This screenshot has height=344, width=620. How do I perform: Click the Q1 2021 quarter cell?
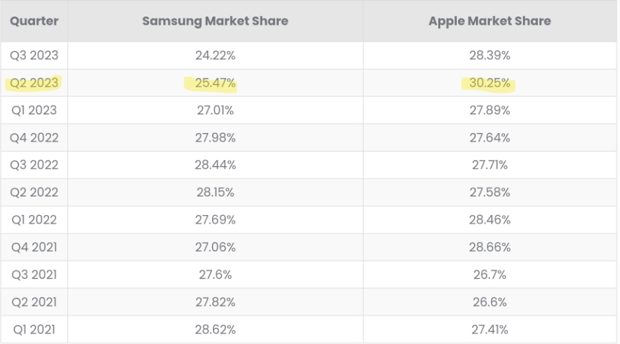(34, 330)
